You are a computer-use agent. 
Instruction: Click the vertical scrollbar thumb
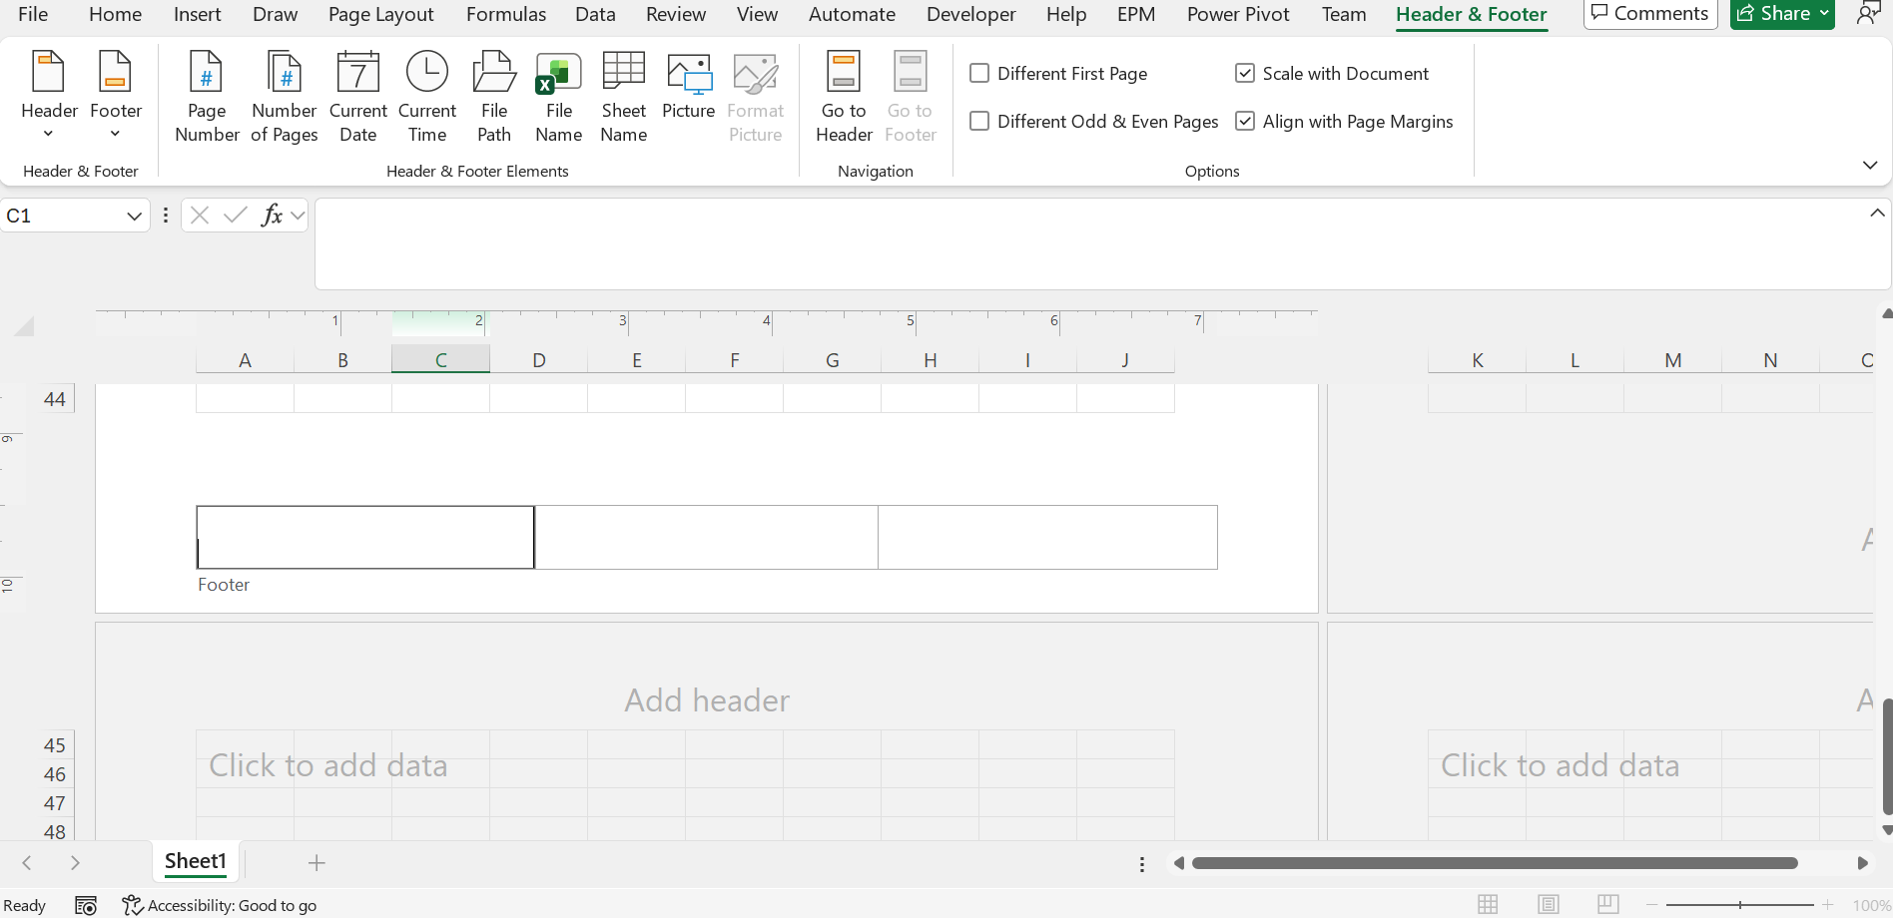tap(1886, 756)
